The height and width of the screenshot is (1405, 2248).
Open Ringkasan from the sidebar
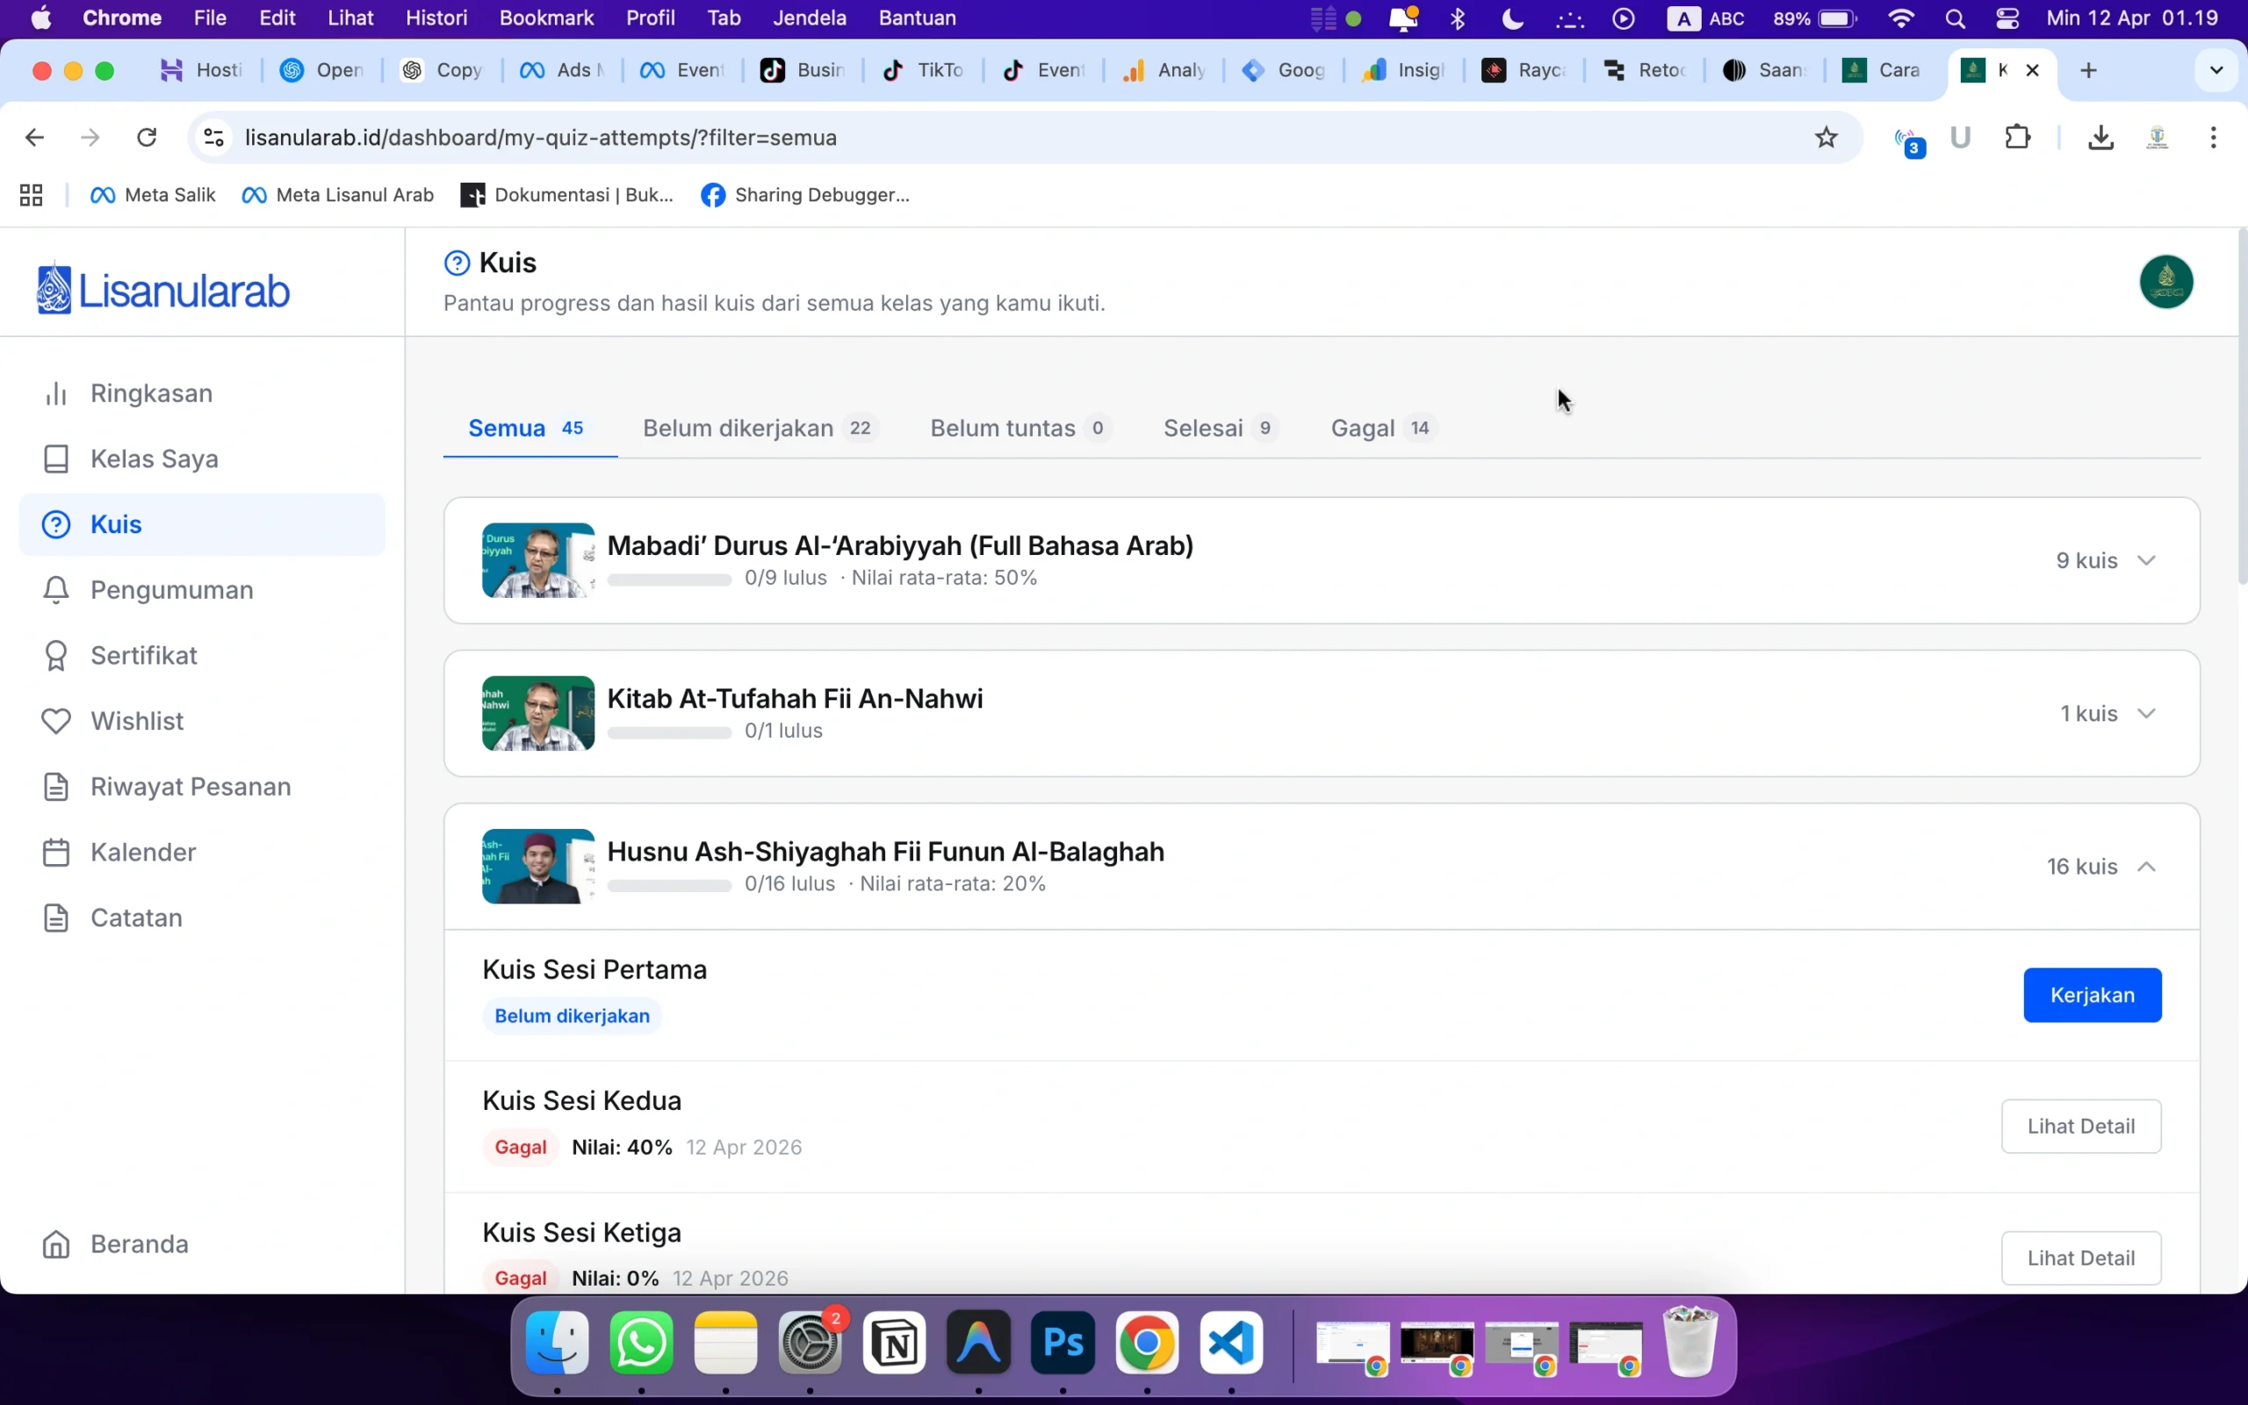pos(150,393)
